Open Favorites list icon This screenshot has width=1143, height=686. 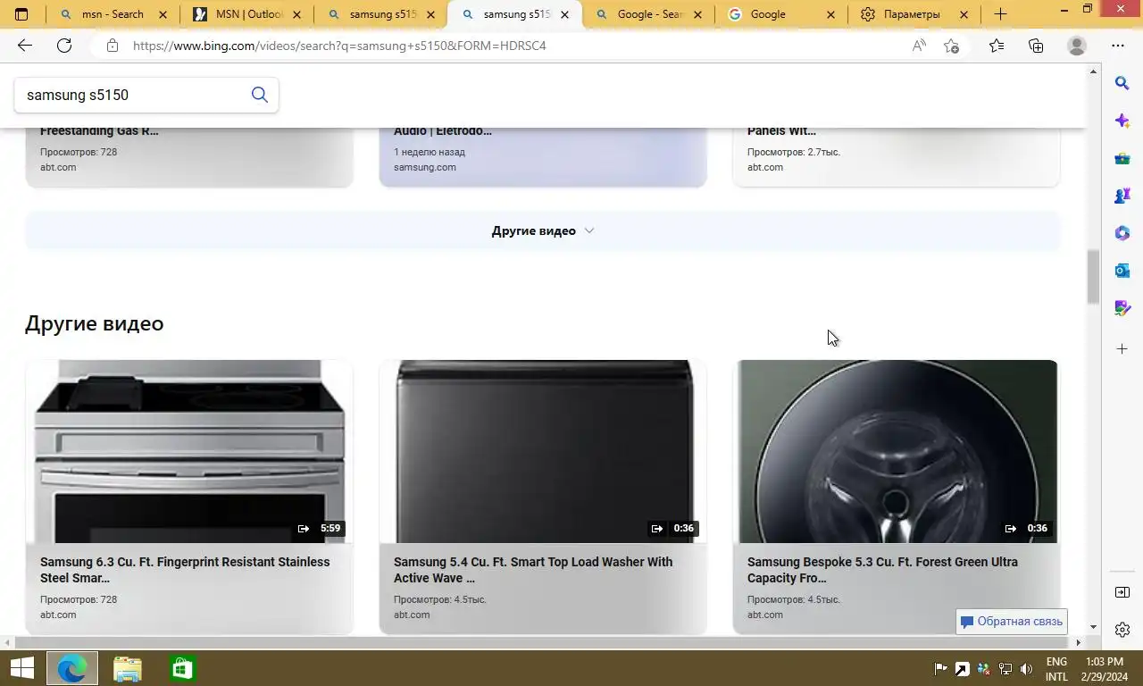coord(997,46)
